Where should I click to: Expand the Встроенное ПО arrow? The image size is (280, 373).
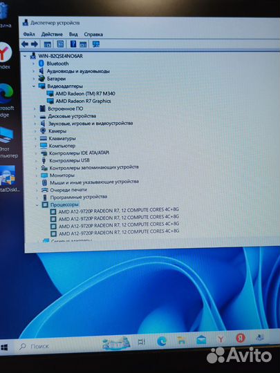(35, 108)
